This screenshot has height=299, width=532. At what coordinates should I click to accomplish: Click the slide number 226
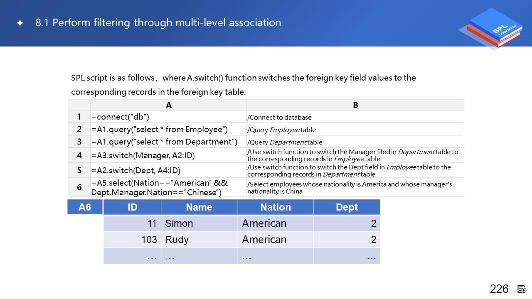[499, 289]
